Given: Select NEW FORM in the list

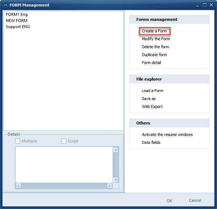Looking at the screenshot, I should (x=17, y=21).
